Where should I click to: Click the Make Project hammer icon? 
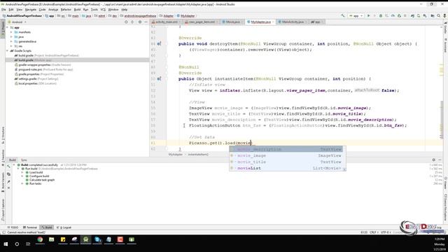click(343, 15)
